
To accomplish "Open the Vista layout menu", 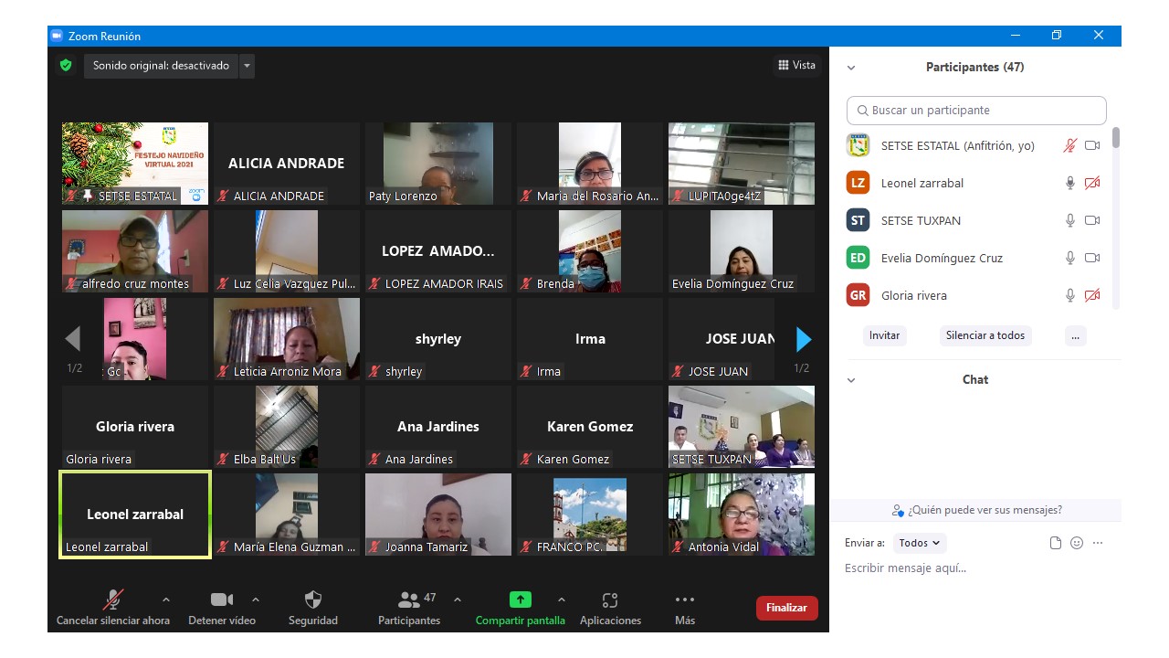I will click(797, 65).
